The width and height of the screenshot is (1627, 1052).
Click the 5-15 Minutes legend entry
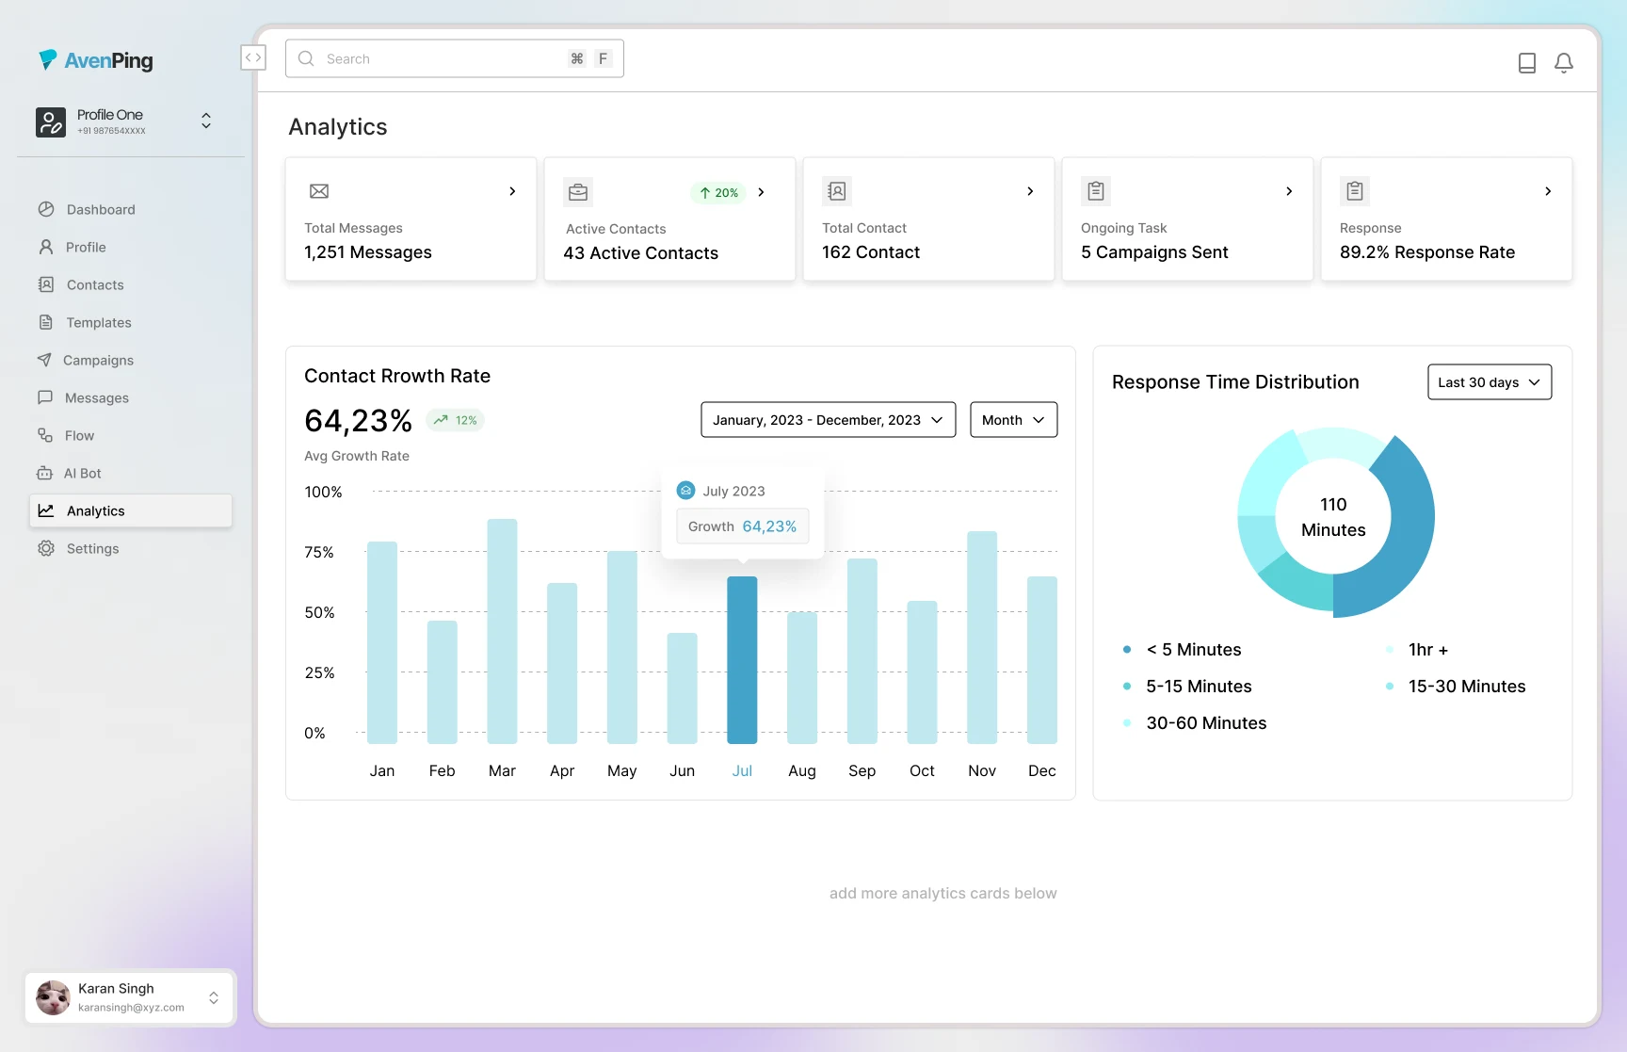1187,687
